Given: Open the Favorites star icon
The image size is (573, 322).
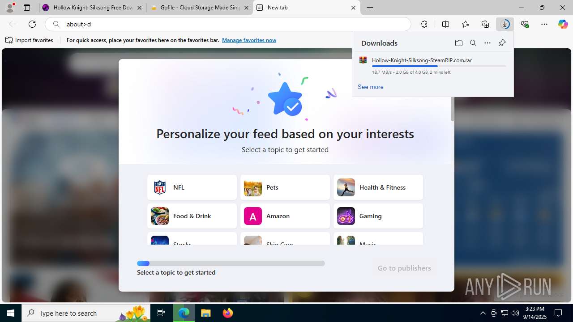Looking at the screenshot, I should click(466, 24).
